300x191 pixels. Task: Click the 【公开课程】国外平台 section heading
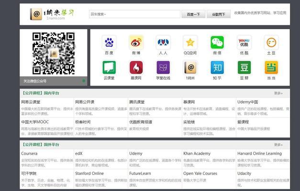click(40, 145)
